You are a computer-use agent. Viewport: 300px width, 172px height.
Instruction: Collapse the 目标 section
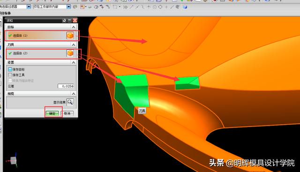pyautogui.click(x=74, y=27)
